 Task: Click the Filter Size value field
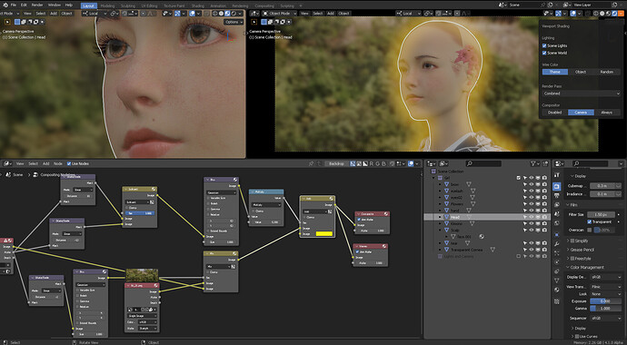pos(601,214)
